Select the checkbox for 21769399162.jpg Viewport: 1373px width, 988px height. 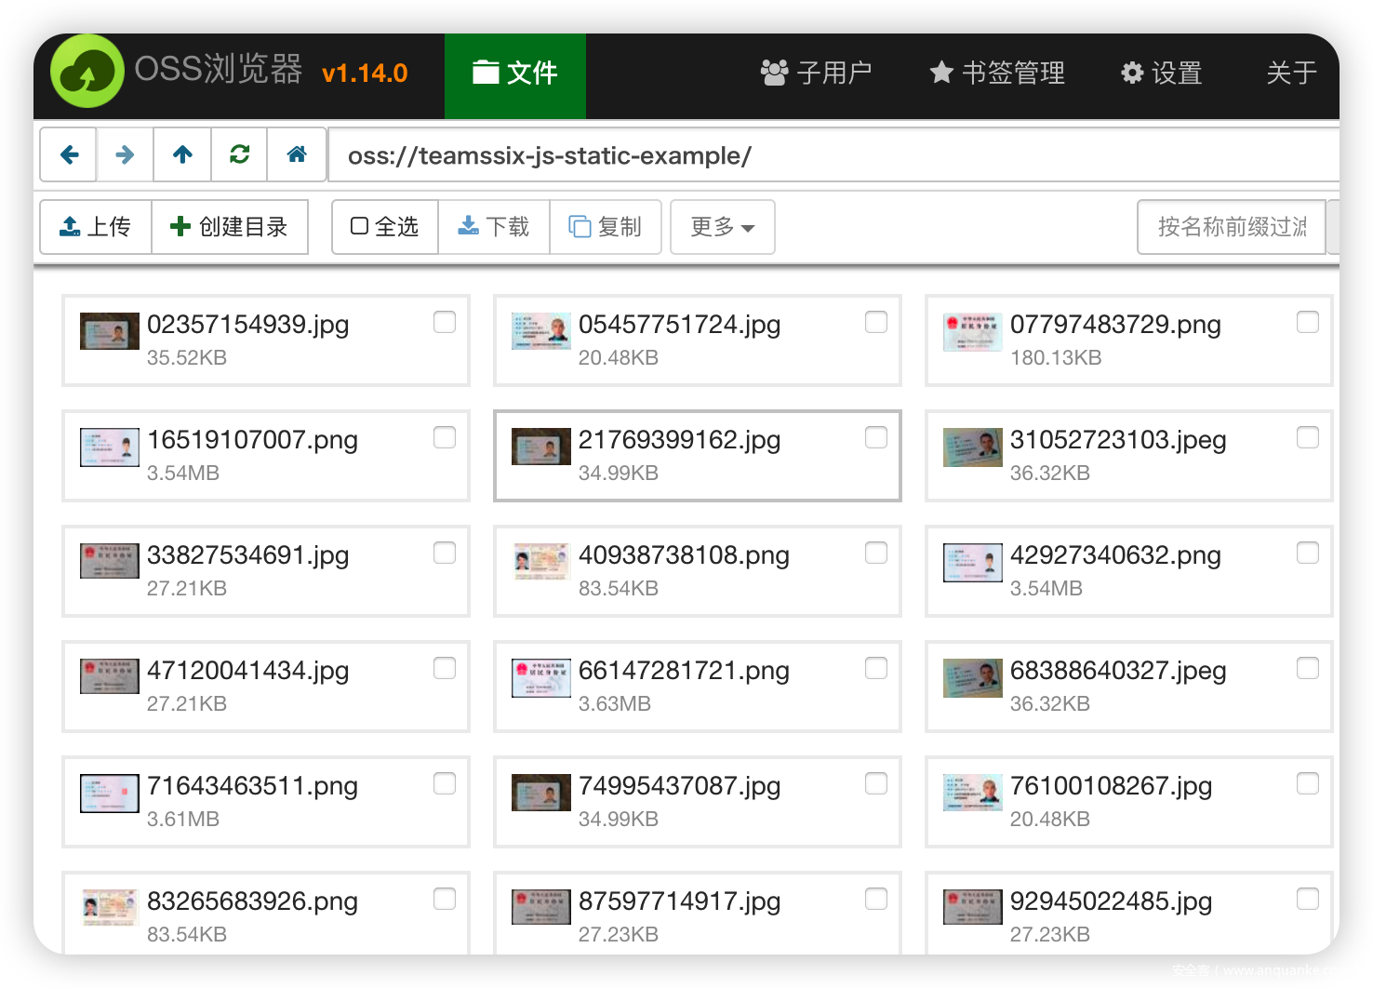pyautogui.click(x=876, y=437)
